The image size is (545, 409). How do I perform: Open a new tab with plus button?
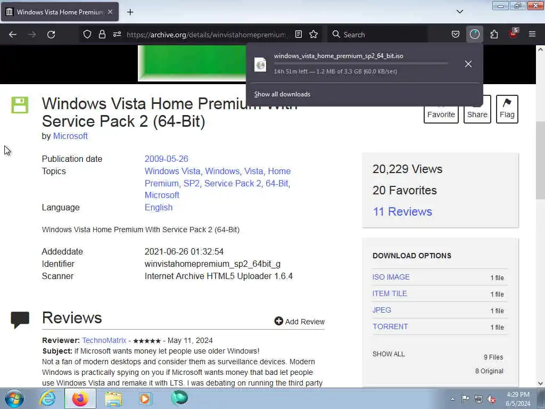(x=130, y=12)
